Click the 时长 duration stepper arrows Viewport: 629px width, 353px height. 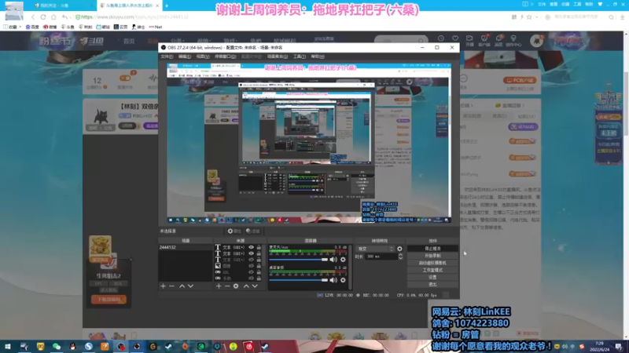(400, 257)
